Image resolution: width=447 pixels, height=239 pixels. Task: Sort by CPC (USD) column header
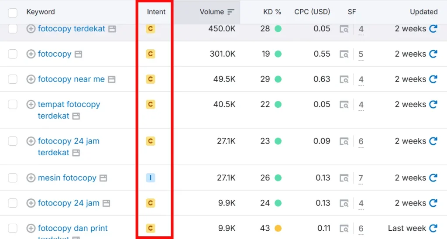(312, 12)
